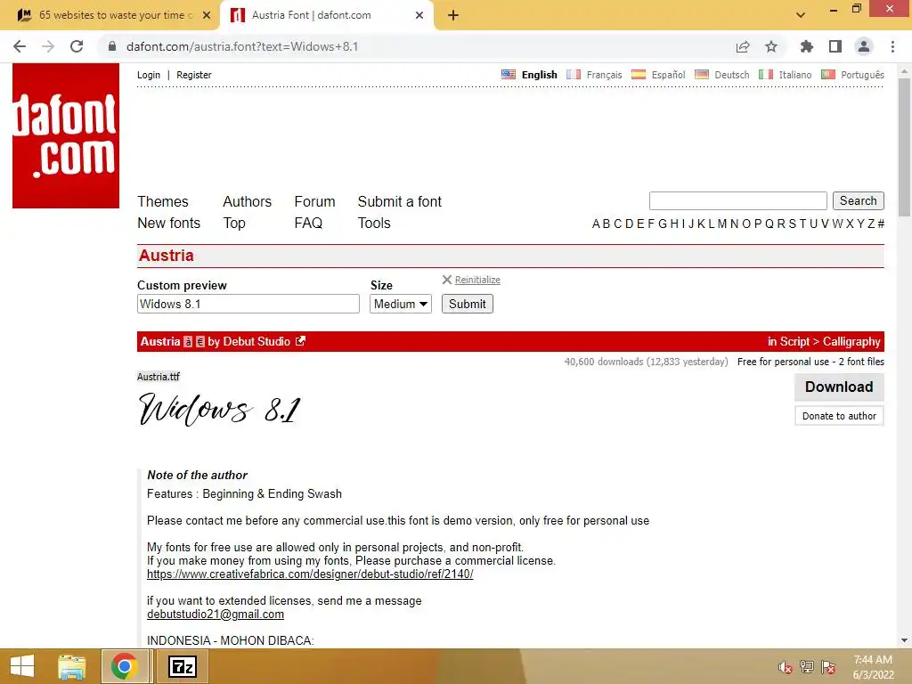Open the Script category link

click(794, 341)
